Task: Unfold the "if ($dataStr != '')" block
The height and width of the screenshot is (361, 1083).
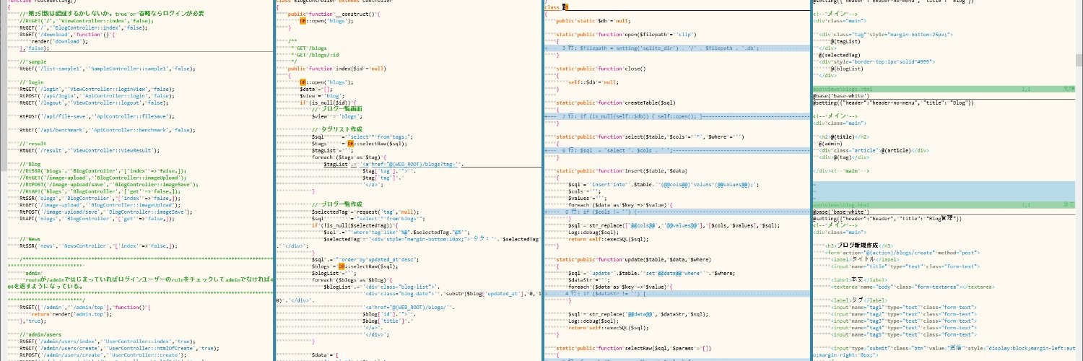Action: (677, 295)
